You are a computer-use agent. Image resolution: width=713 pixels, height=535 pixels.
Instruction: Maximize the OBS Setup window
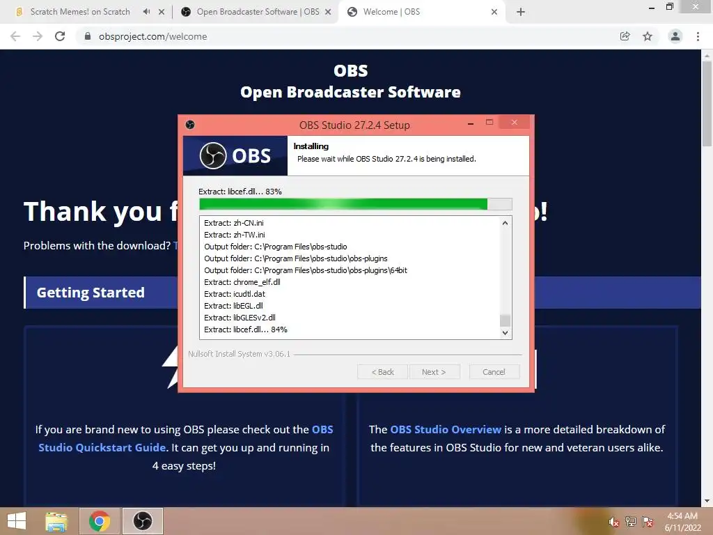(489, 123)
